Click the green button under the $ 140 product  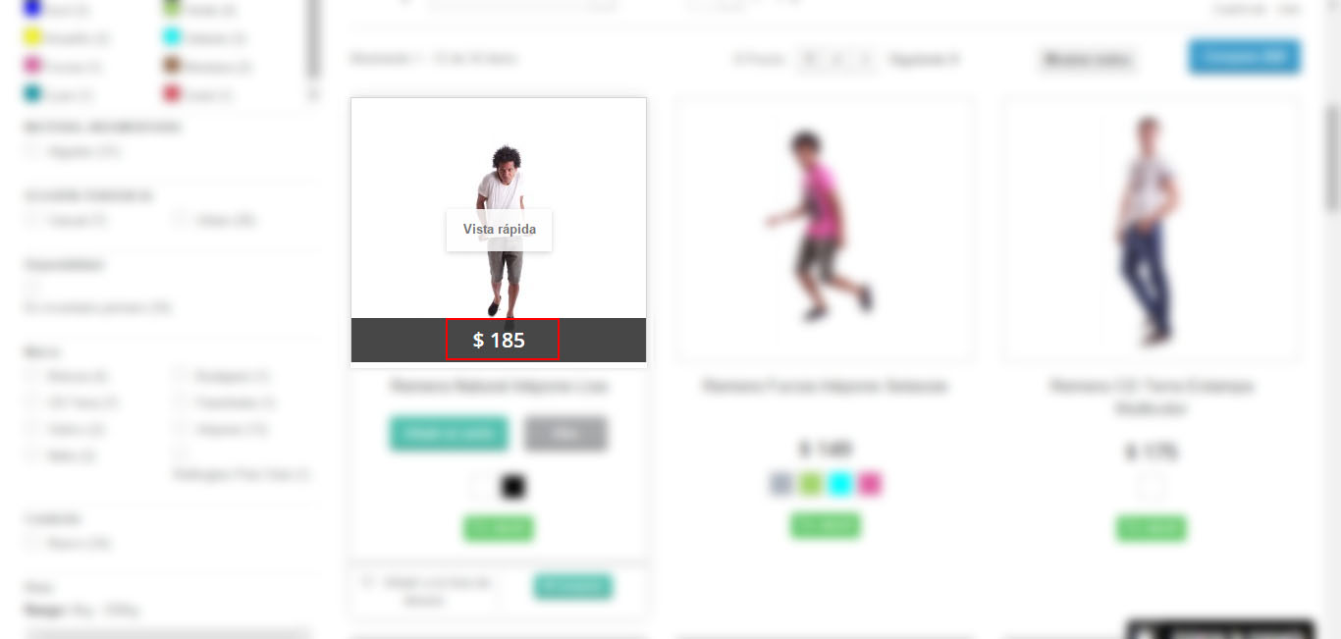click(x=825, y=525)
